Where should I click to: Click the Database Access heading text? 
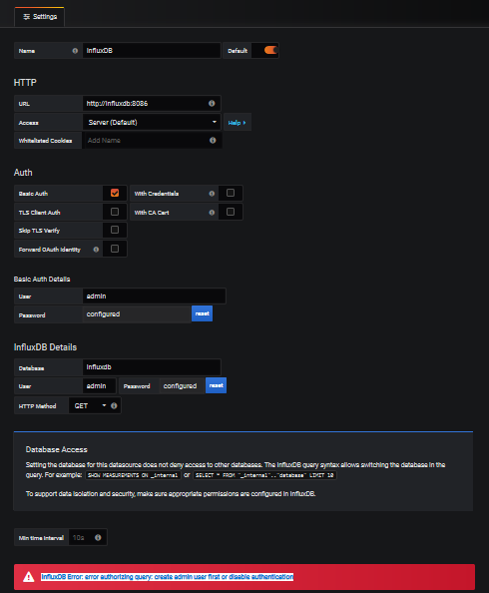(x=56, y=449)
